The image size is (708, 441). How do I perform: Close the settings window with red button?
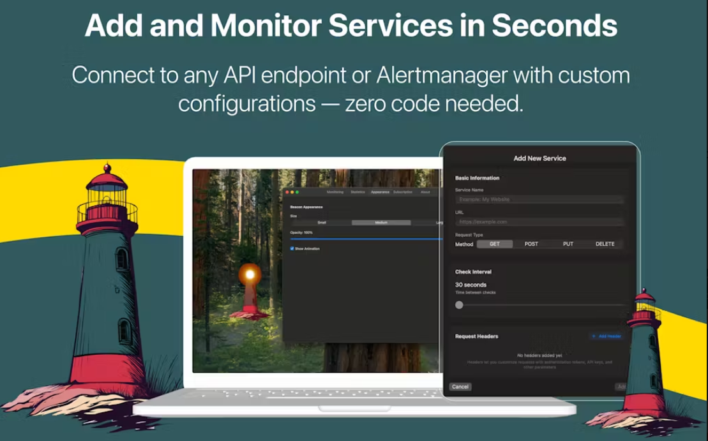click(x=287, y=192)
